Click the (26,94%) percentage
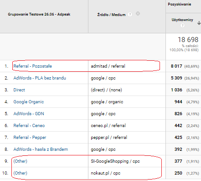 coord(192,78)
